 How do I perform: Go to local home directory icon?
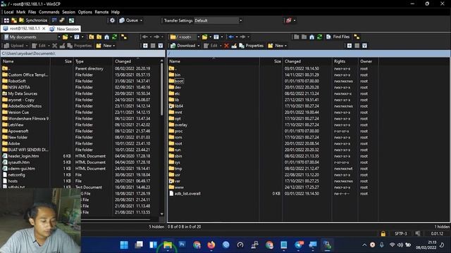(x=106, y=37)
